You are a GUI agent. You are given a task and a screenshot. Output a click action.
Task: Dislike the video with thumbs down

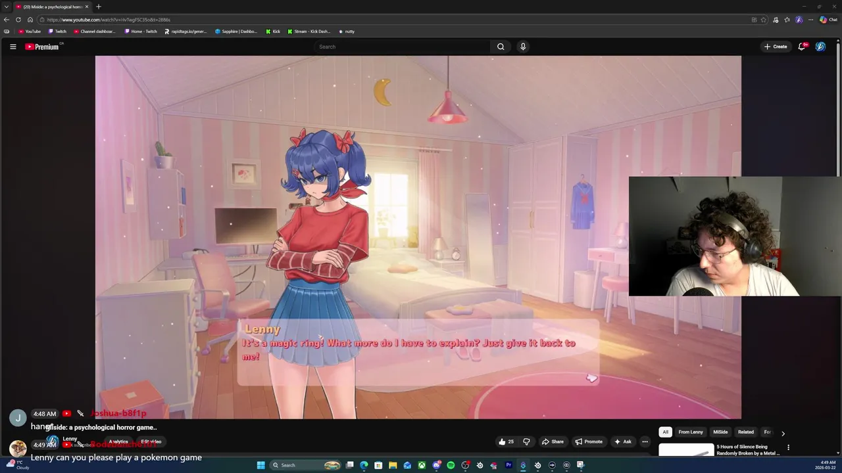(x=526, y=441)
